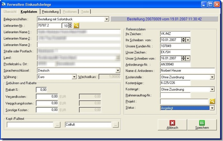Switch to the Preisstellung tab
Image resolution: width=223 pixels, height=141 pixels.
point(50,12)
